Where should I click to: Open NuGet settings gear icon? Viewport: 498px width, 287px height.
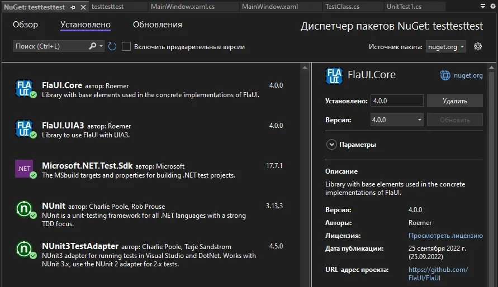(x=478, y=46)
